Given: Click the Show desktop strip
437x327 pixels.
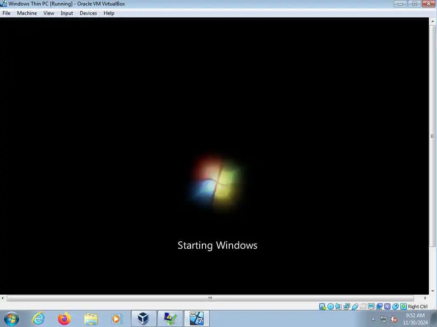Looking at the screenshot, I should point(434,318).
